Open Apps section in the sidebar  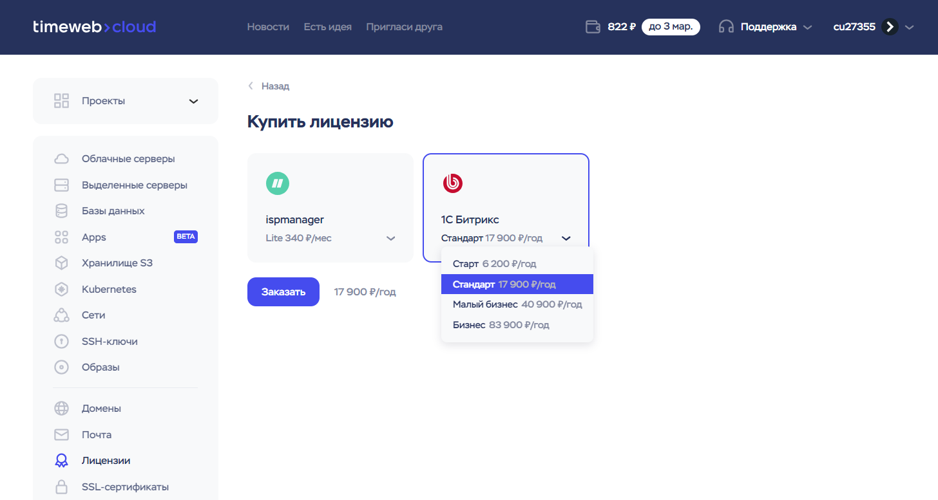pyautogui.click(x=94, y=237)
